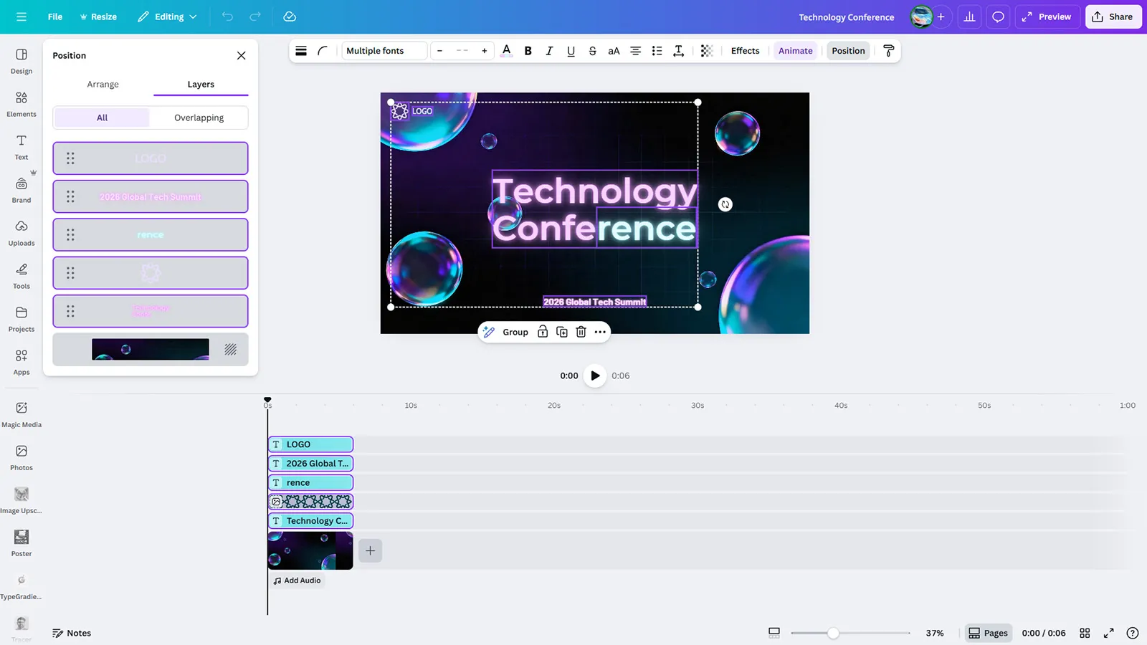Viewport: 1147px width, 645px height.
Task: Lock the selected elements
Action: [543, 332]
